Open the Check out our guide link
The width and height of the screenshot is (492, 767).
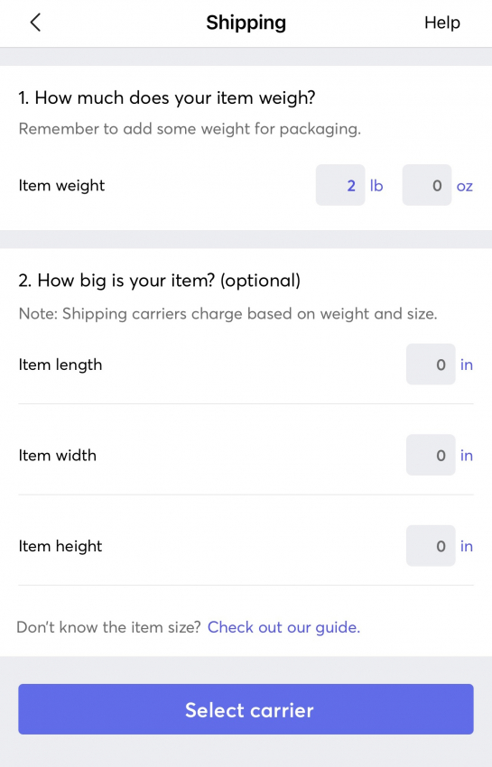click(x=284, y=627)
